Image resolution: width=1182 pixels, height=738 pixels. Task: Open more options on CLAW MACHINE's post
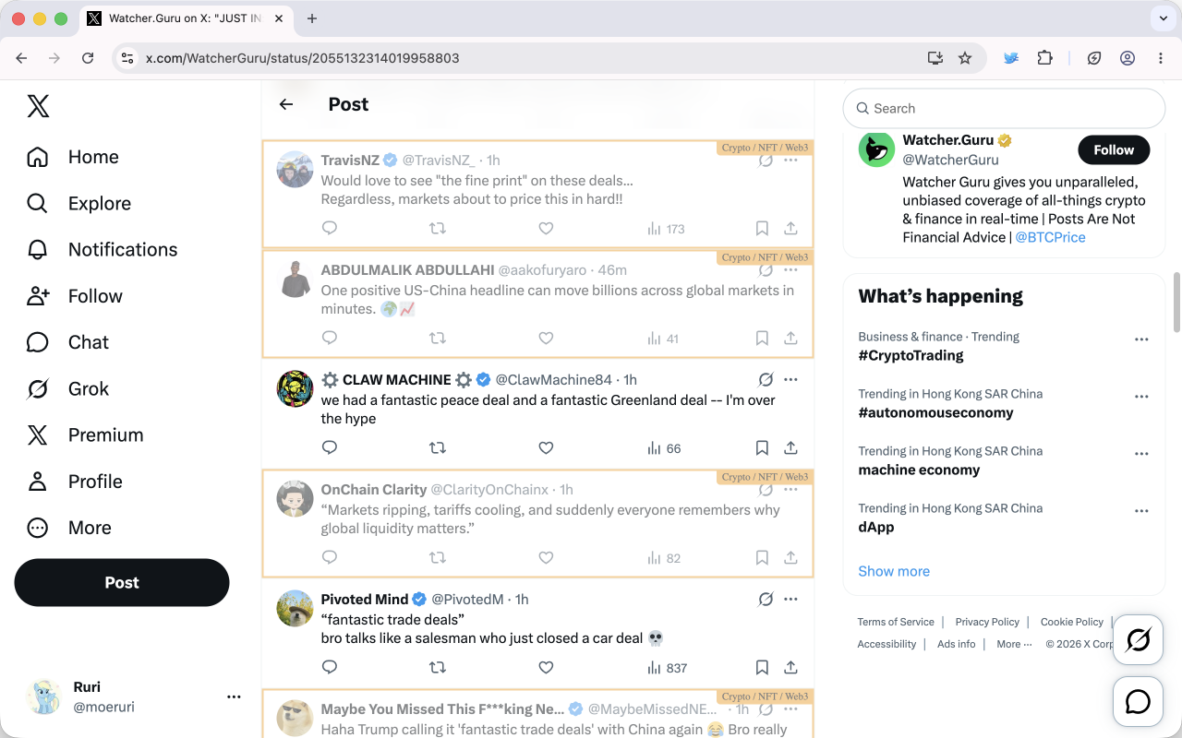click(x=790, y=379)
